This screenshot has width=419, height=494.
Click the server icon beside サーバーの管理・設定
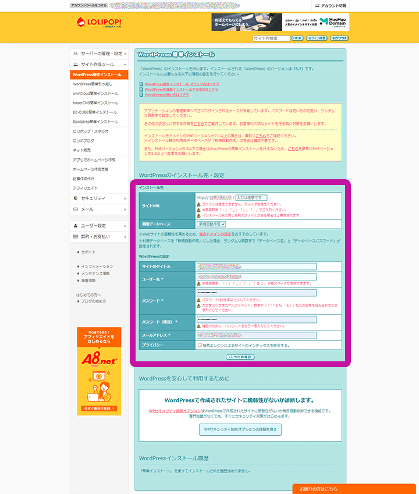[76, 54]
